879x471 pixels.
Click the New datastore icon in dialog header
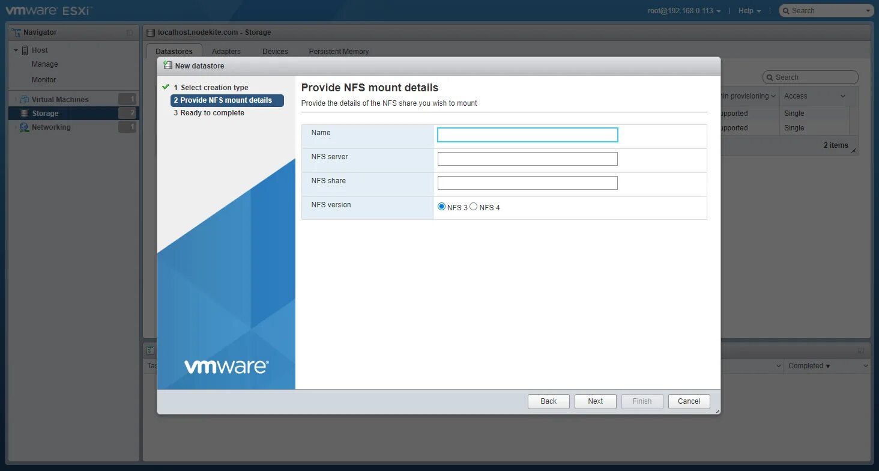point(169,65)
